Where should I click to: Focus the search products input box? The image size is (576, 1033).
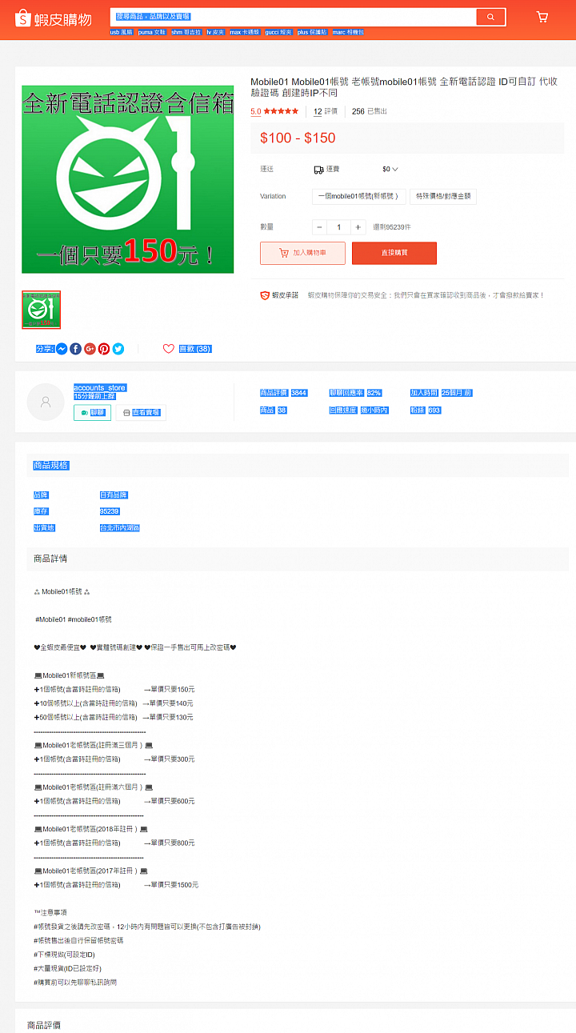(x=292, y=17)
